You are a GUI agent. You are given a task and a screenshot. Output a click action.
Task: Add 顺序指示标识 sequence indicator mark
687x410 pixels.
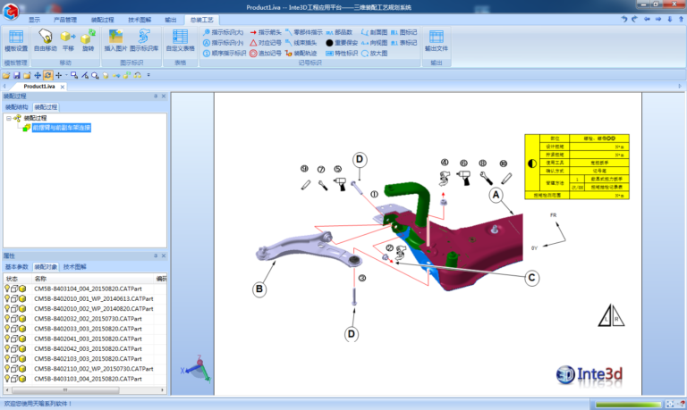225,54
